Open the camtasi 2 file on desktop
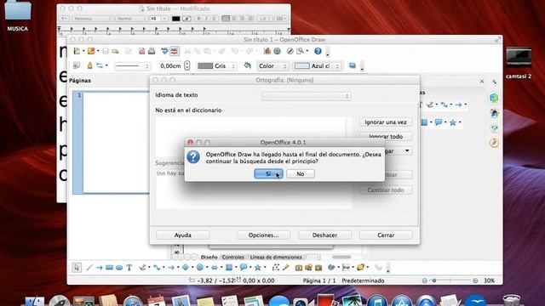The image size is (545, 306). [519, 63]
